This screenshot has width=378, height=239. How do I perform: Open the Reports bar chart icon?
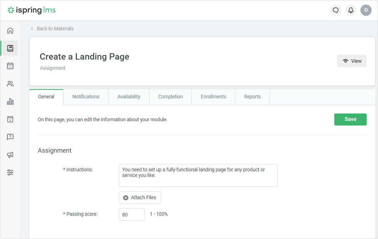[10, 102]
